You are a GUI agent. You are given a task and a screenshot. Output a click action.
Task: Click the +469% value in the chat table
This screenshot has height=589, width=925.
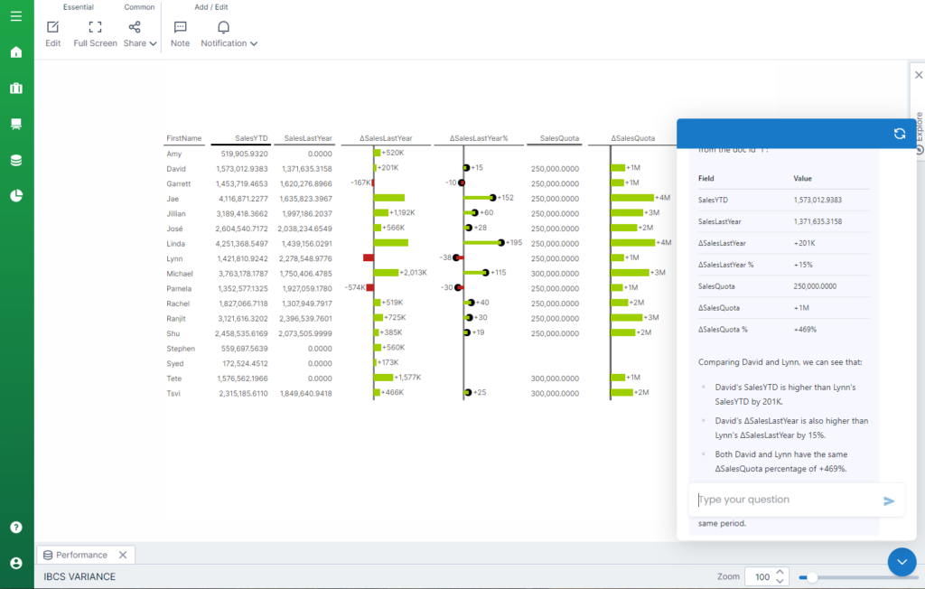[805, 330]
